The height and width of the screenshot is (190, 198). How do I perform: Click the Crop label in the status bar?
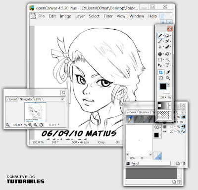coord(101,142)
